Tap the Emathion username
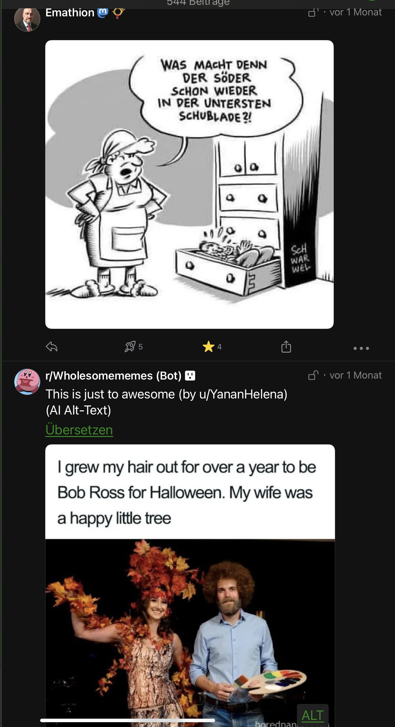Viewport: 395px width, 727px height. tap(70, 13)
